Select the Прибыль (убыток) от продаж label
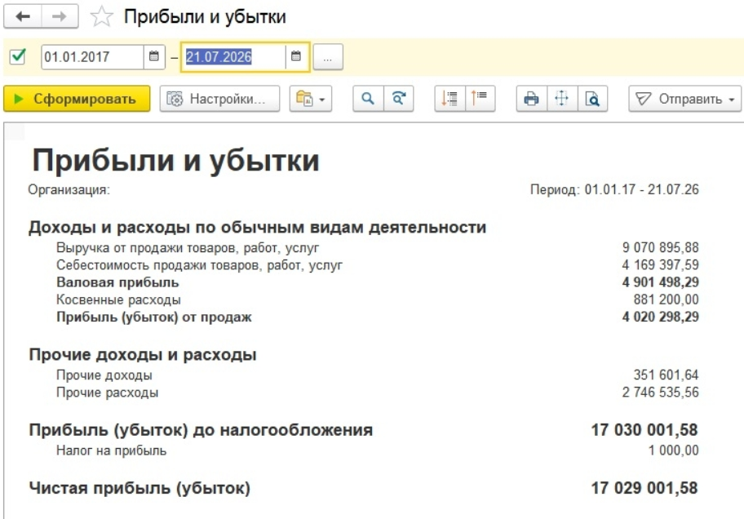Image resolution: width=744 pixels, height=519 pixels. click(153, 317)
